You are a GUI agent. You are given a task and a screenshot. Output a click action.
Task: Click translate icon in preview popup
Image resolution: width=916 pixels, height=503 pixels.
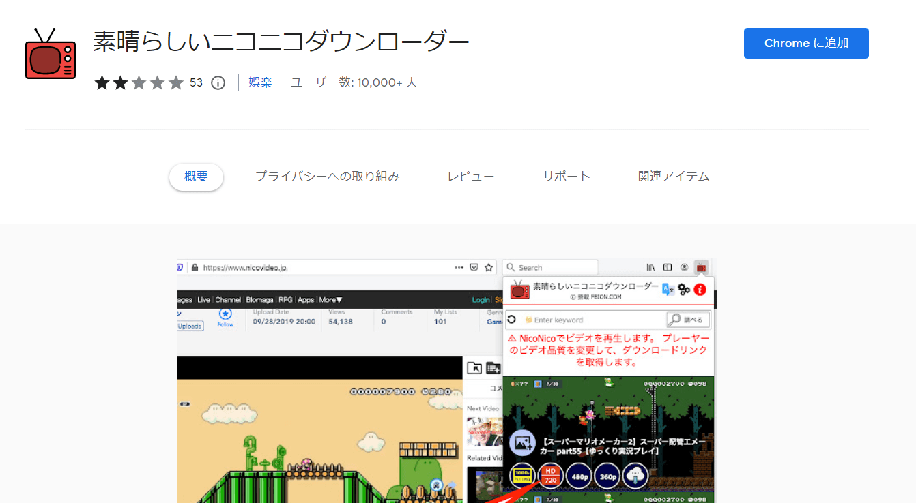pyautogui.click(x=668, y=290)
